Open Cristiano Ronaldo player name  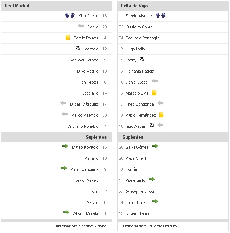click(83, 126)
